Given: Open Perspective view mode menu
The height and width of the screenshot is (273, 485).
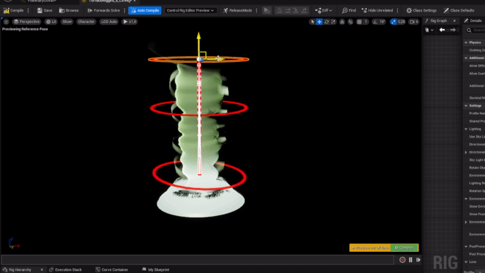Looking at the screenshot, I should (27, 22).
